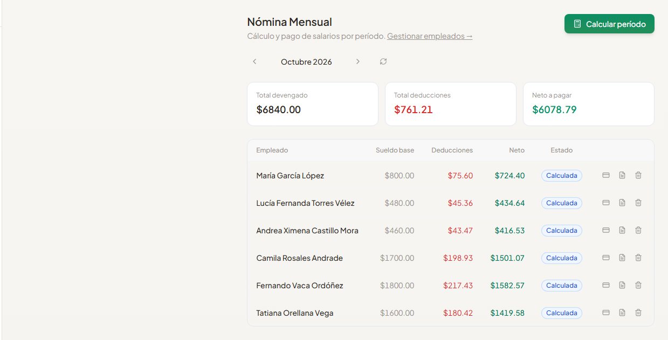The width and height of the screenshot is (668, 340).
Task: Select the employee name Fernando Vaca Ordóñez
Action: (x=300, y=286)
